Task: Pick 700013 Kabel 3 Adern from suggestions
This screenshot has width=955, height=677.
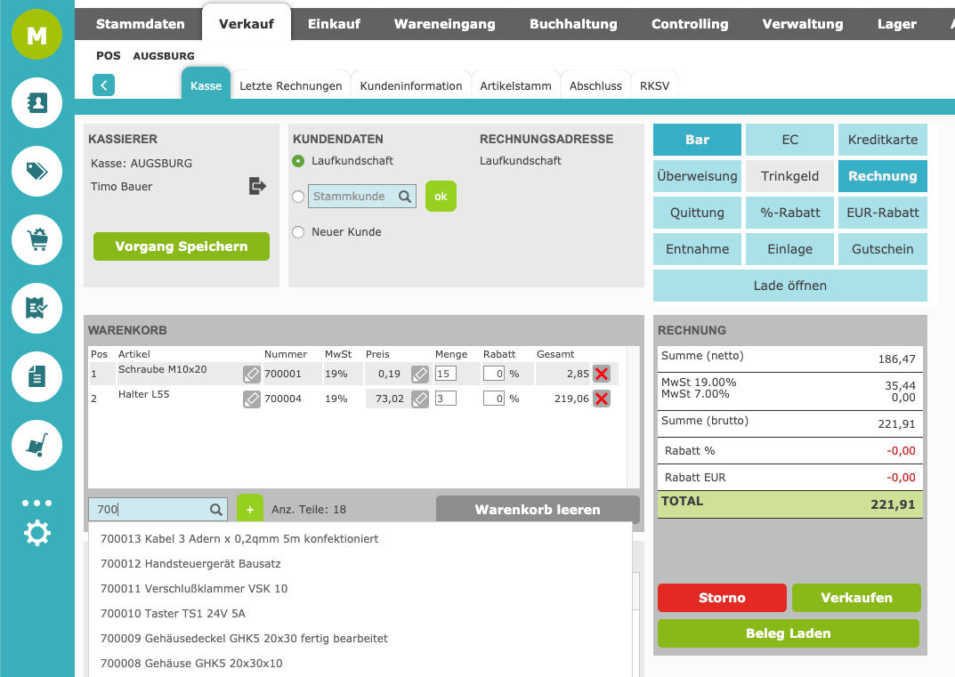Action: (239, 539)
